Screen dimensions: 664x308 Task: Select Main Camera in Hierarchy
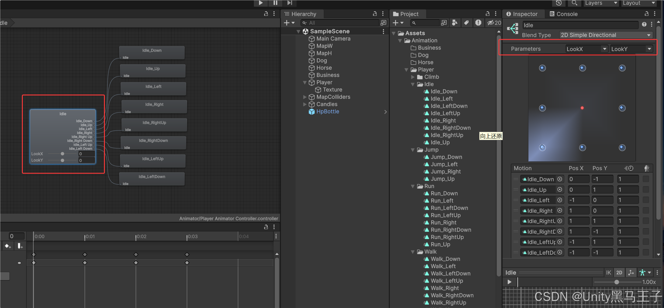[333, 39]
